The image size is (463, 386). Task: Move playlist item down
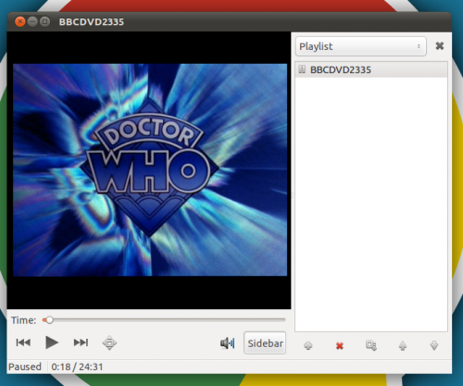click(x=434, y=345)
